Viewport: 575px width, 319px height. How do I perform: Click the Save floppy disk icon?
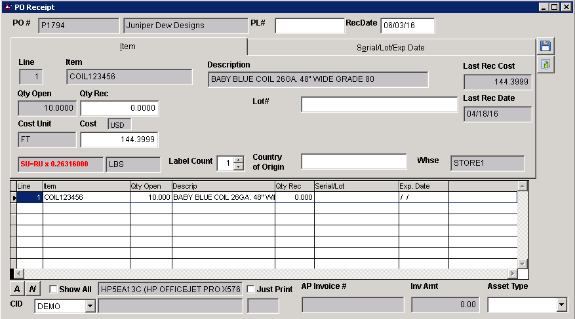545,46
